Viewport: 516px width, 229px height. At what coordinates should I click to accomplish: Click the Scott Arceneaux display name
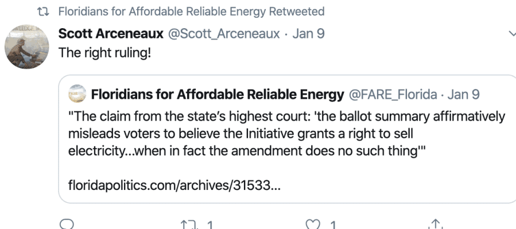pyautogui.click(x=111, y=33)
